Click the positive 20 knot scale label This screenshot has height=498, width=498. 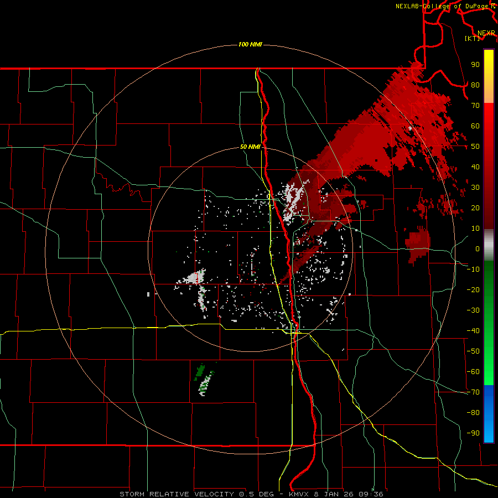coord(475,207)
